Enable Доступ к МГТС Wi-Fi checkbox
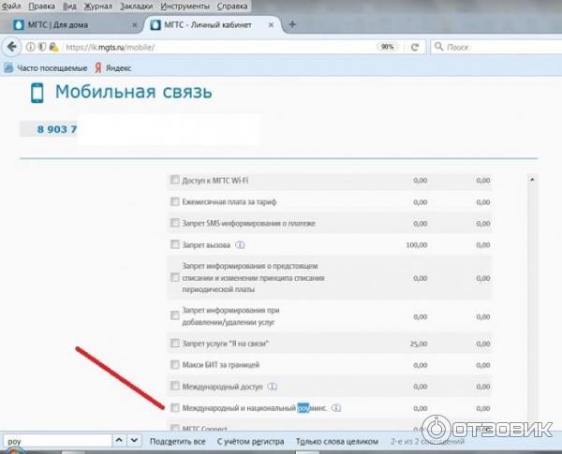 tap(174, 180)
